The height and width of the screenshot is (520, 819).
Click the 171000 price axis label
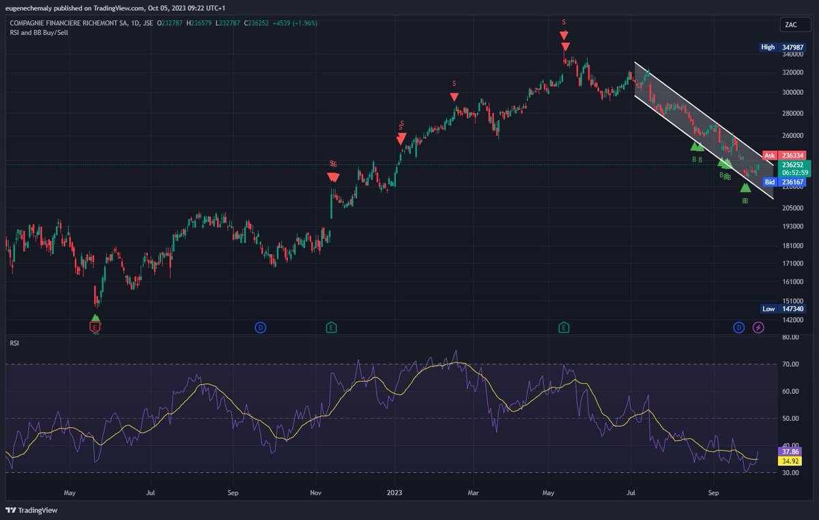[794, 263]
